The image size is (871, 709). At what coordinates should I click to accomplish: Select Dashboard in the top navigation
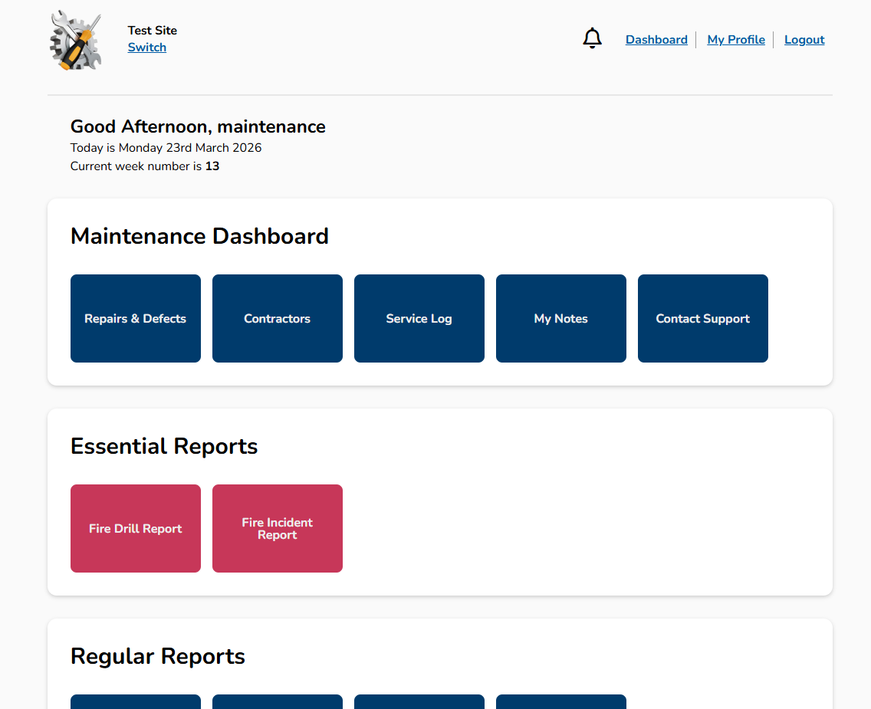(x=656, y=39)
